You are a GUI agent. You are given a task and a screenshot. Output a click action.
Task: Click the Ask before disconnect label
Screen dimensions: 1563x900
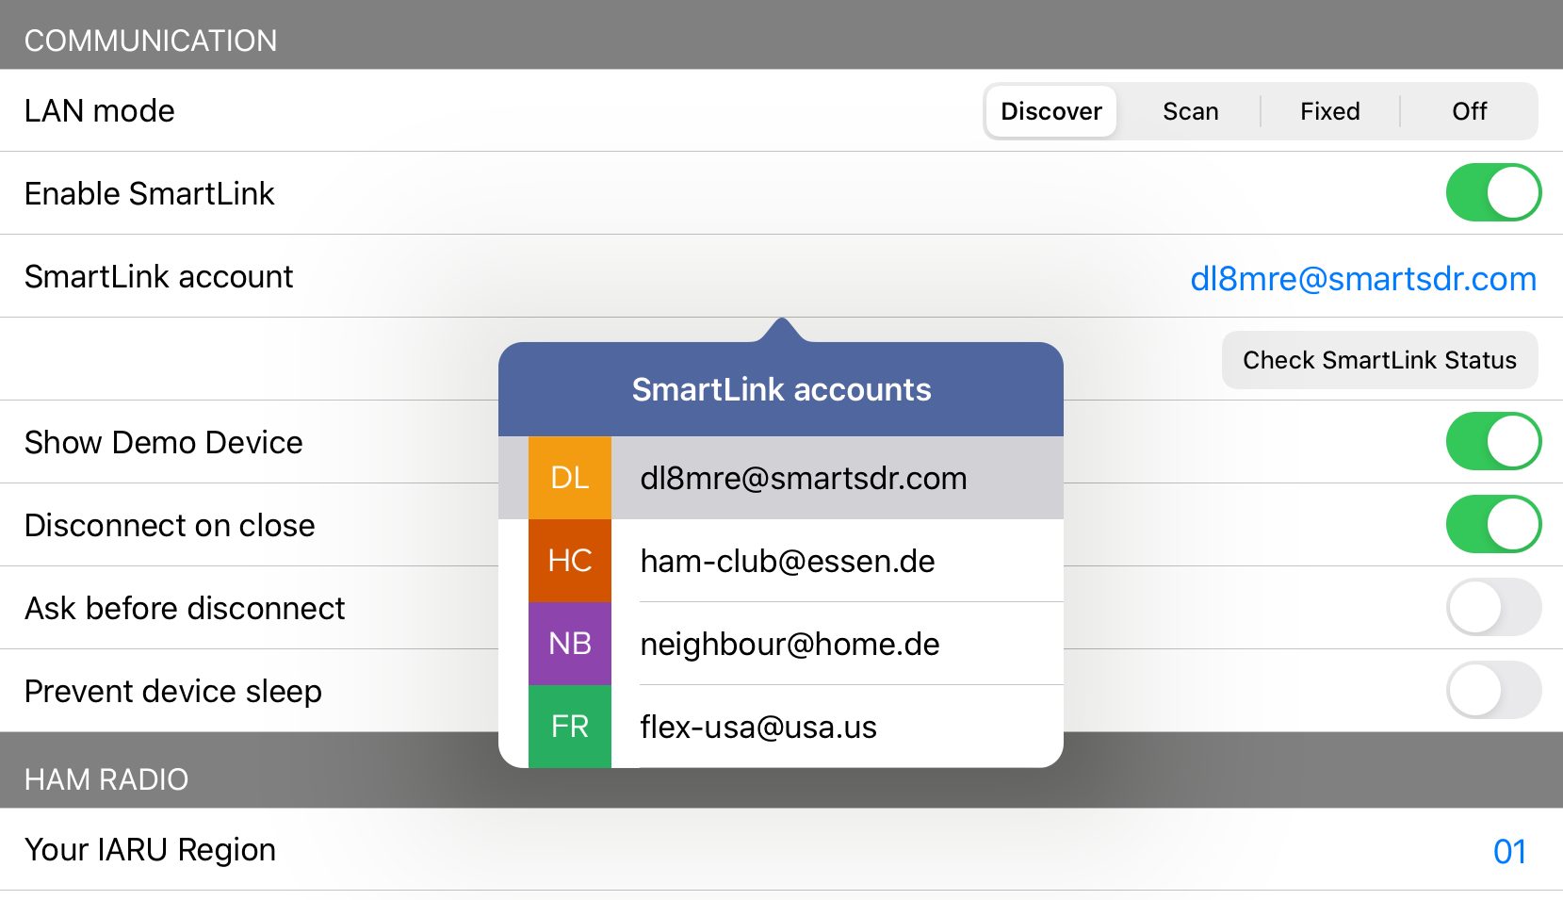coord(185,608)
